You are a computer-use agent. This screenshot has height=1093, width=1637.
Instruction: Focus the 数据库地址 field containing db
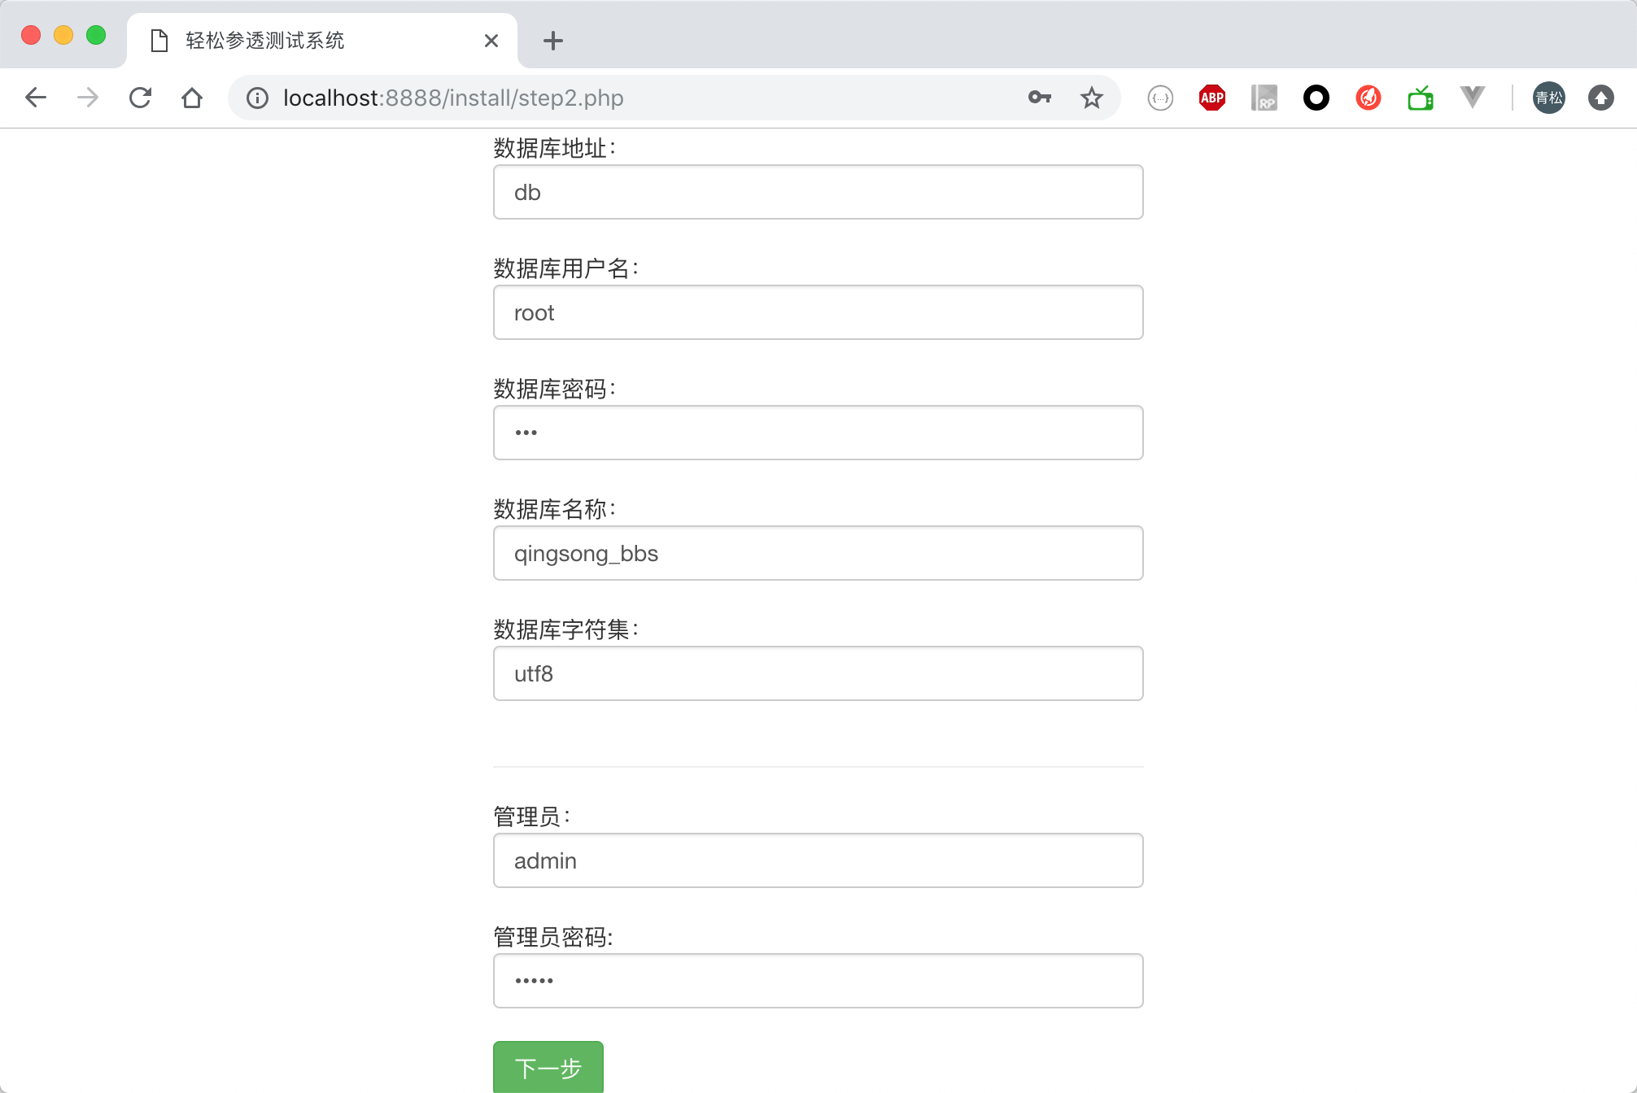click(x=818, y=192)
